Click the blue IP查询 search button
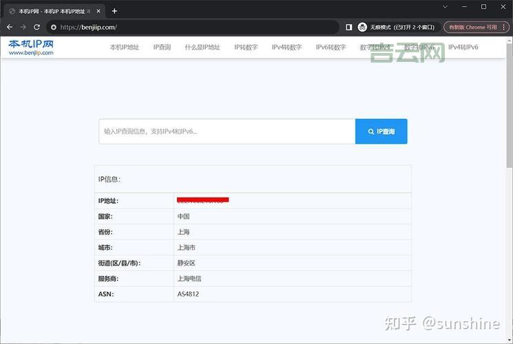Viewport: 513px width, 344px height. [381, 131]
